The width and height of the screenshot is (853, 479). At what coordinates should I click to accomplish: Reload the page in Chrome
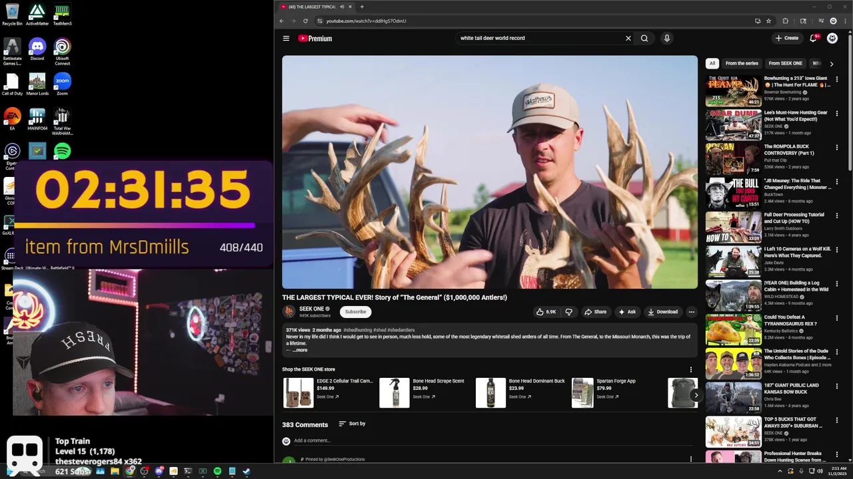tap(306, 21)
